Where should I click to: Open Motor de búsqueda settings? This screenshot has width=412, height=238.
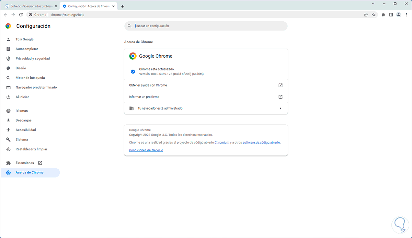tap(30, 78)
